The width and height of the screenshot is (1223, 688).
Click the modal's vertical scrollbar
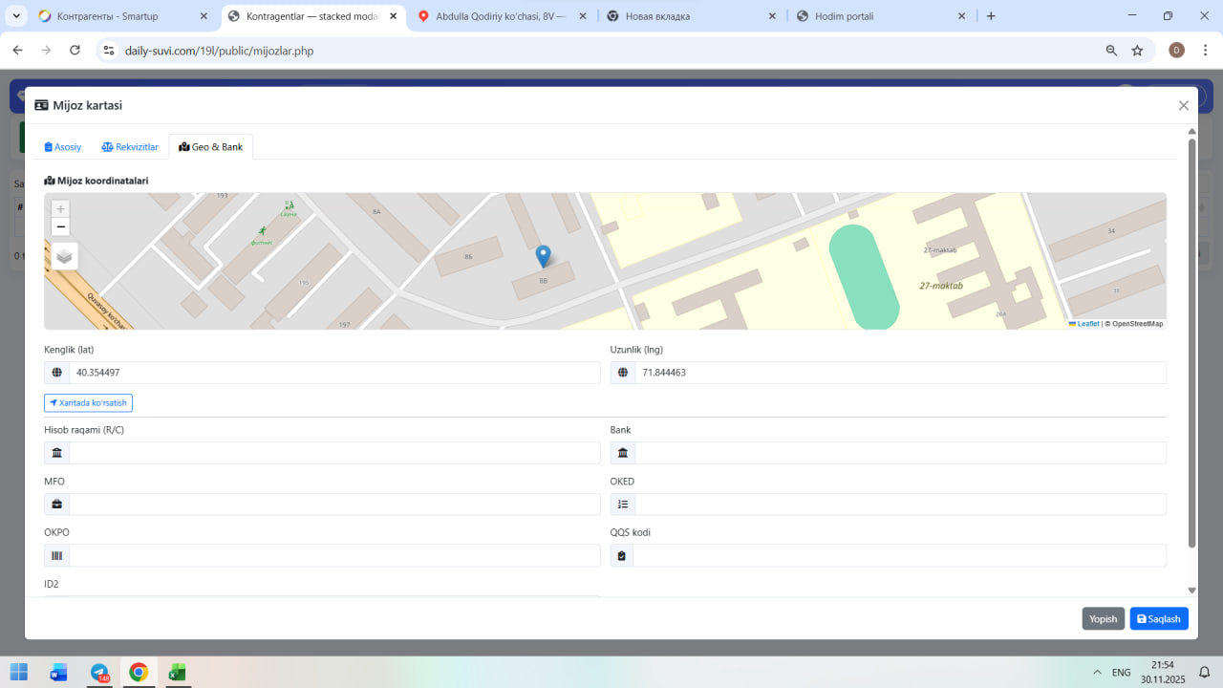(1191, 344)
